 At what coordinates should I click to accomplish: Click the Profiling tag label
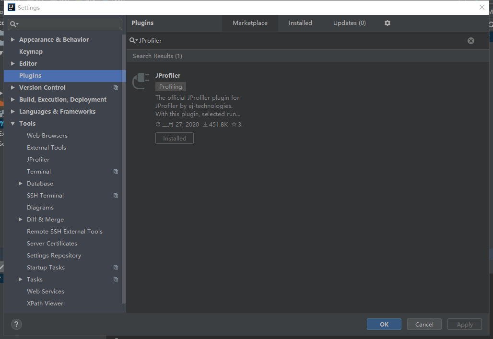pos(170,86)
